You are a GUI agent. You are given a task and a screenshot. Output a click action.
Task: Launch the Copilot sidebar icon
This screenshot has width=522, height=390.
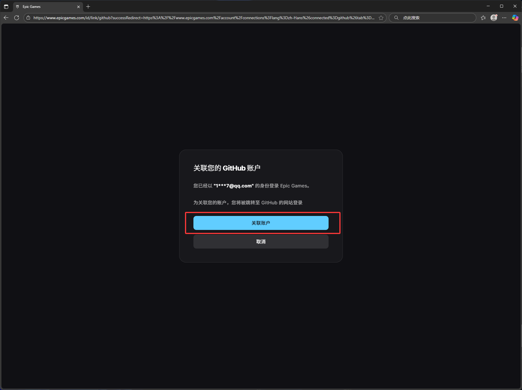pyautogui.click(x=515, y=18)
